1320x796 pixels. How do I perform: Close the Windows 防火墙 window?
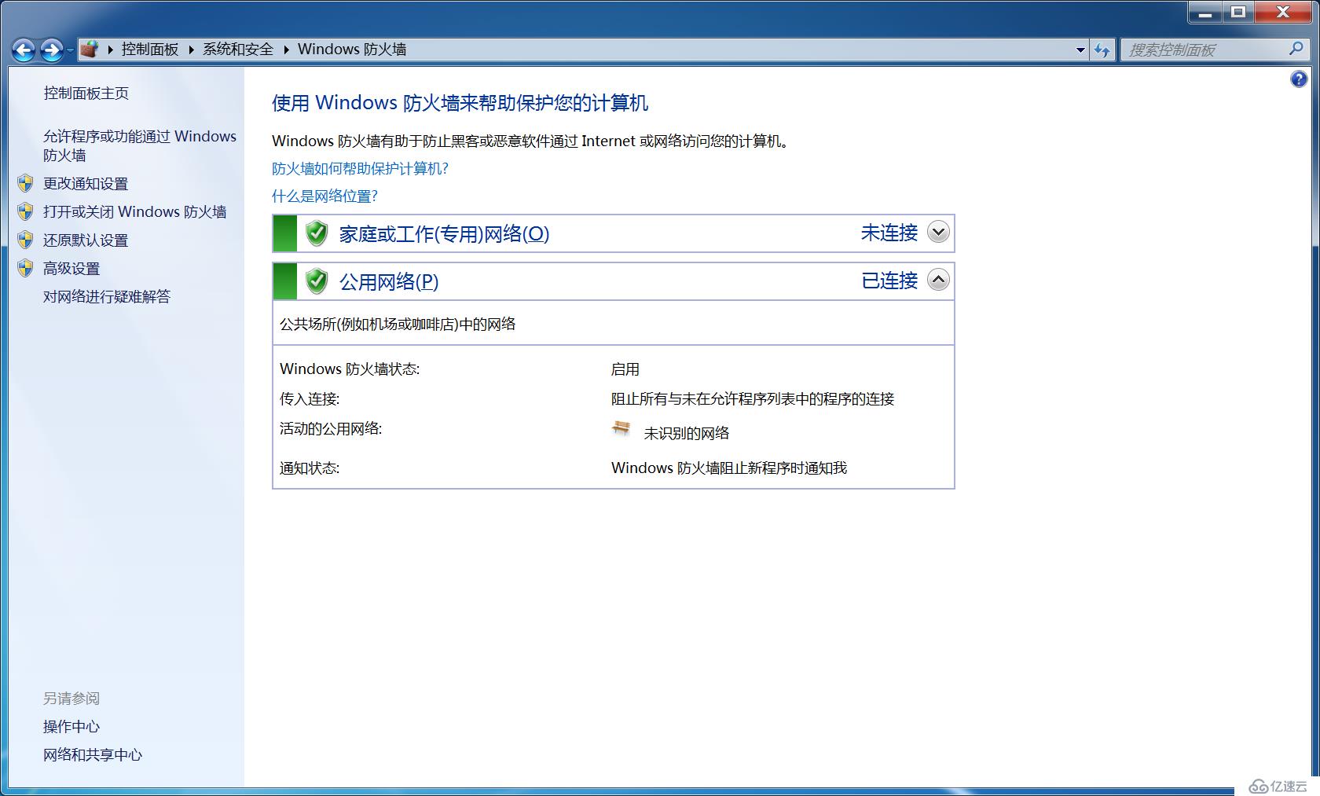[1283, 12]
